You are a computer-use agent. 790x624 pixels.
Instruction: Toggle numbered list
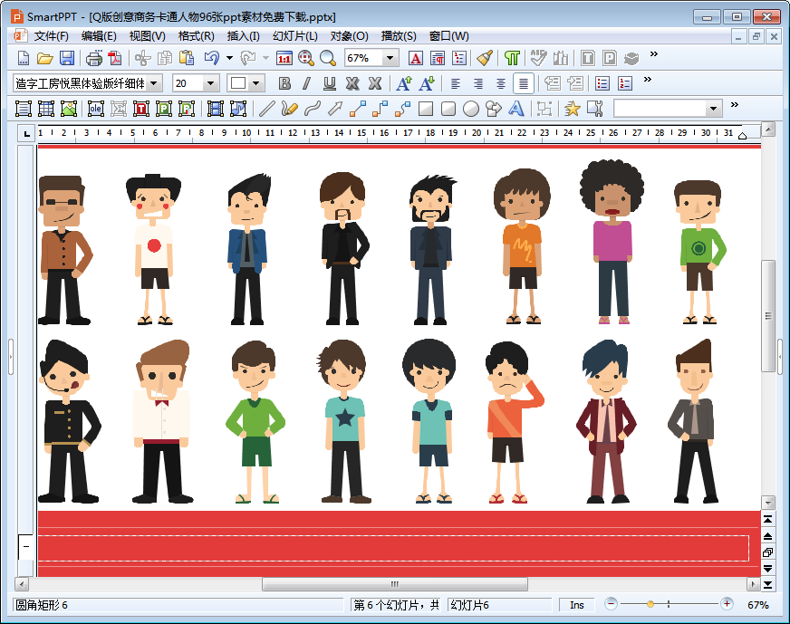(625, 83)
